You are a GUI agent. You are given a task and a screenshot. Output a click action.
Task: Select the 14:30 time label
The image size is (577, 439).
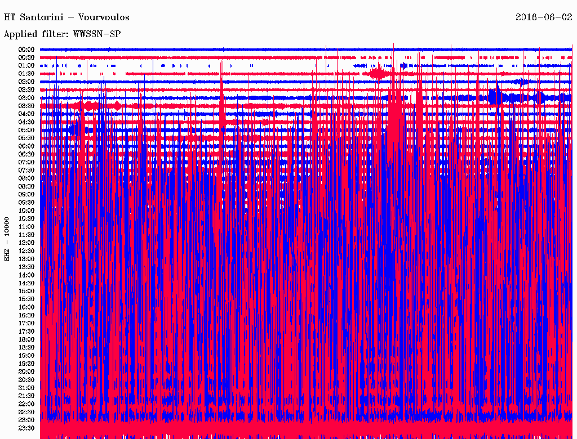[x=26, y=283]
